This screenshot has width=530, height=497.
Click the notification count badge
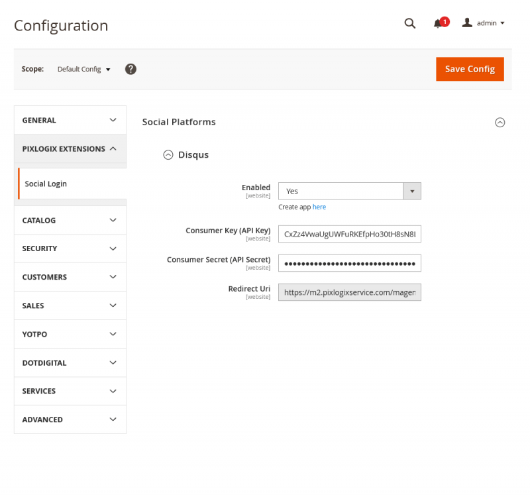pyautogui.click(x=445, y=19)
